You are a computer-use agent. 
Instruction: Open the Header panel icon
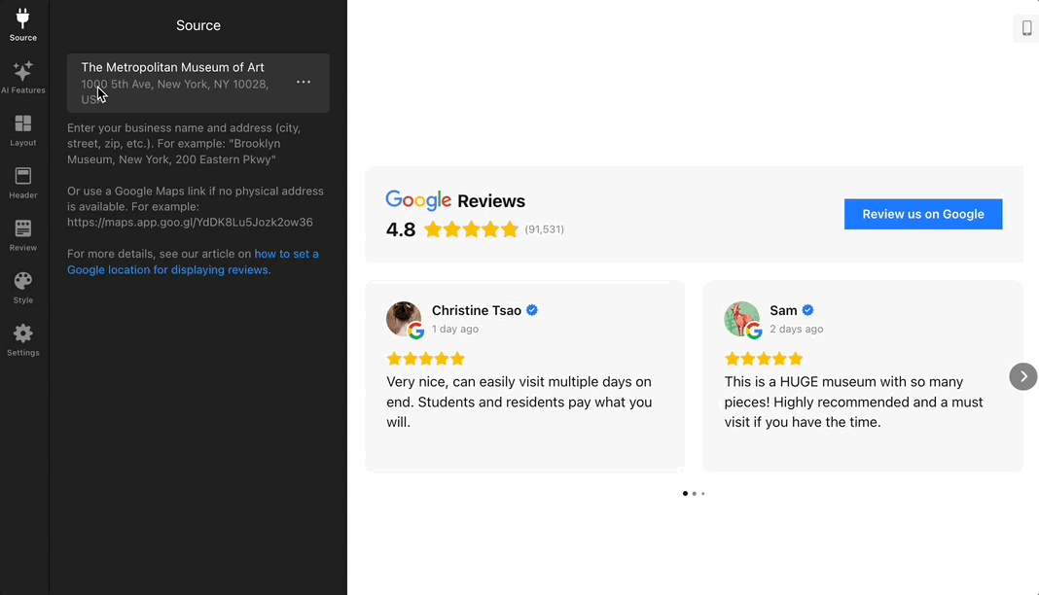tap(23, 182)
